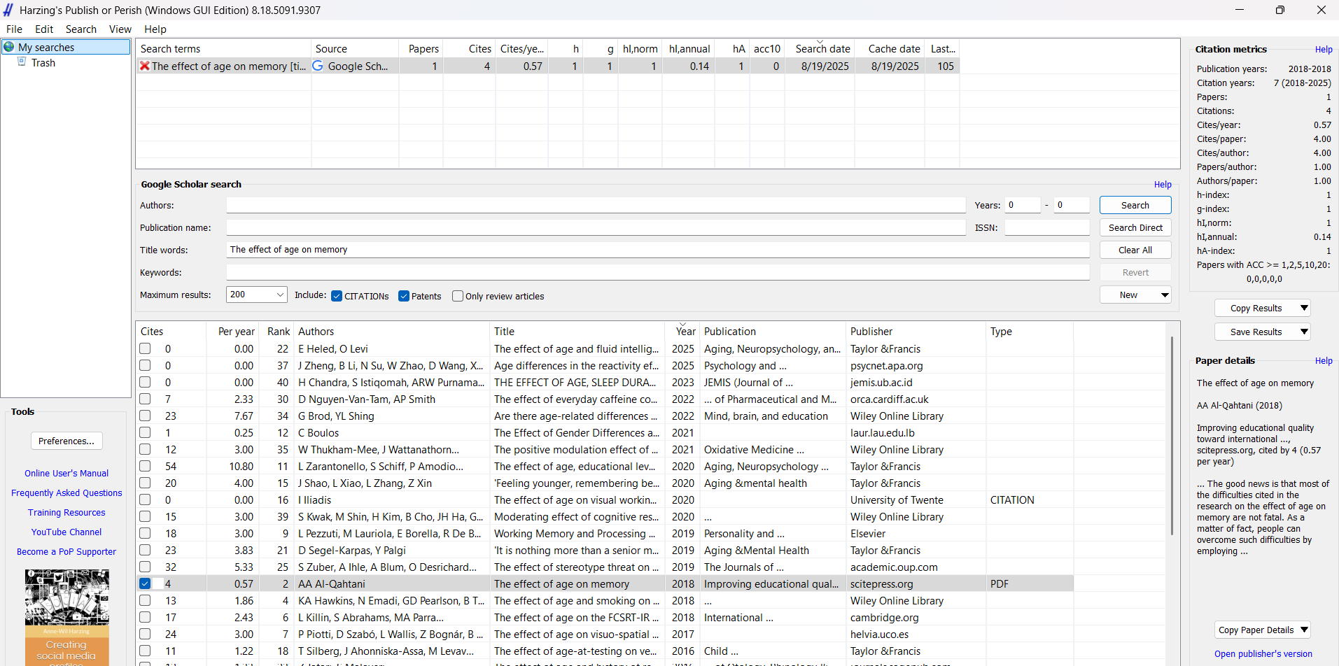Image resolution: width=1339 pixels, height=666 pixels.
Task: Click the Save Results button
Action: 1256,332
